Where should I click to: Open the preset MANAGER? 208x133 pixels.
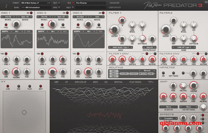point(114,3)
